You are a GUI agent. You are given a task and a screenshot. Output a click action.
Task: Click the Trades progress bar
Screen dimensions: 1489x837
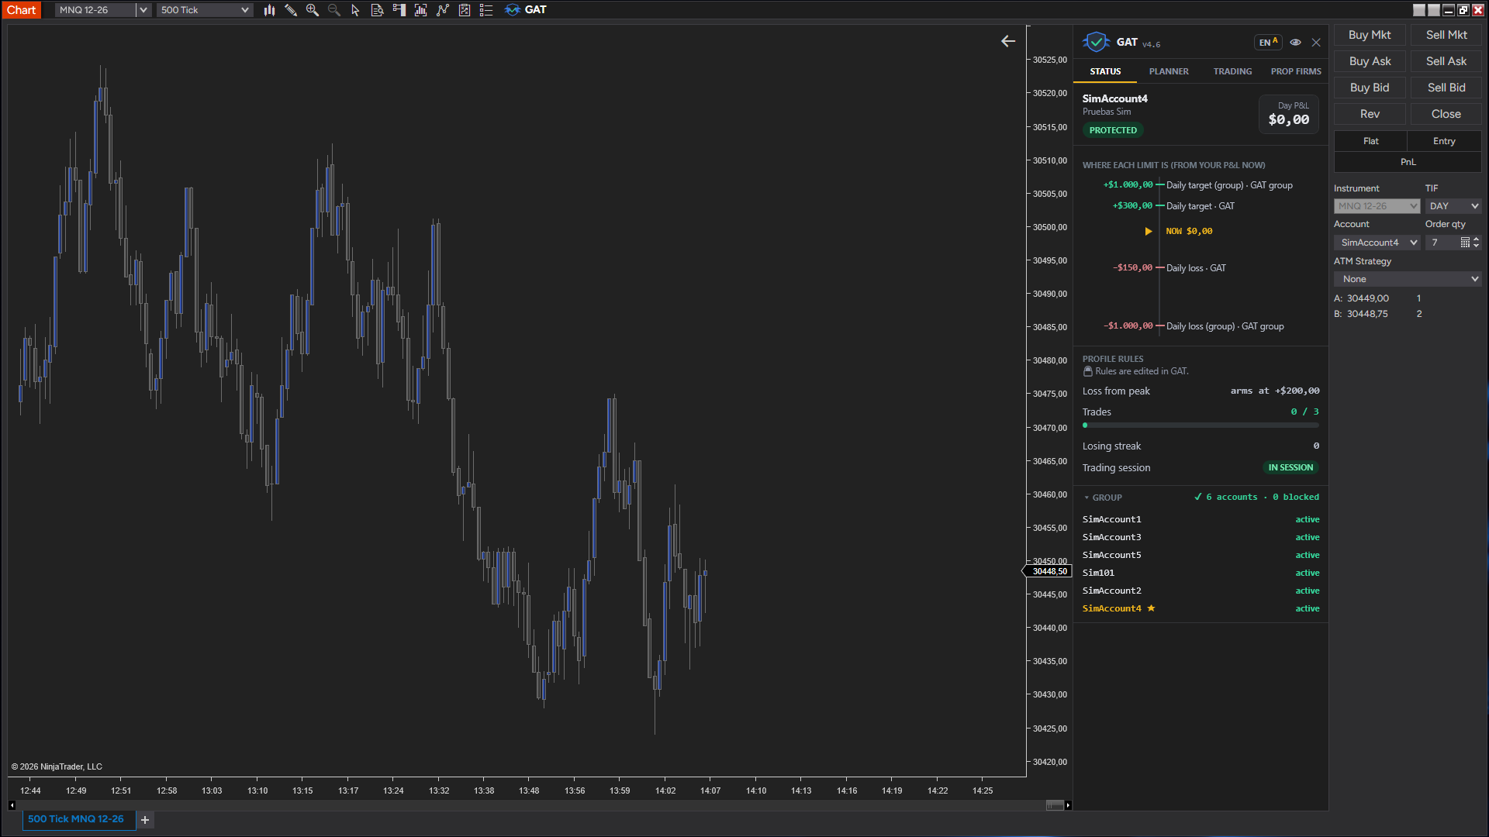tap(1201, 425)
